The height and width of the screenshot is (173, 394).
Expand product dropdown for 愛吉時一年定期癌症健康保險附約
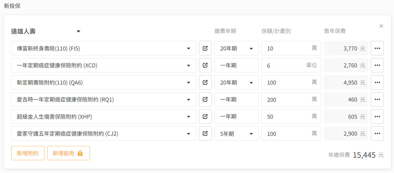tap(188, 100)
